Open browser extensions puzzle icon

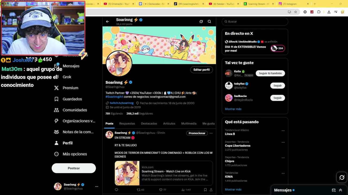(x=319, y=12)
